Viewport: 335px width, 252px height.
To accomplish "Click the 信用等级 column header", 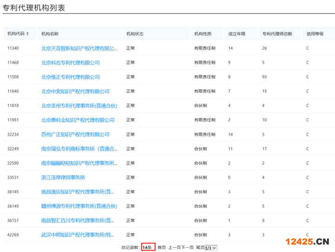I will pos(315,34).
